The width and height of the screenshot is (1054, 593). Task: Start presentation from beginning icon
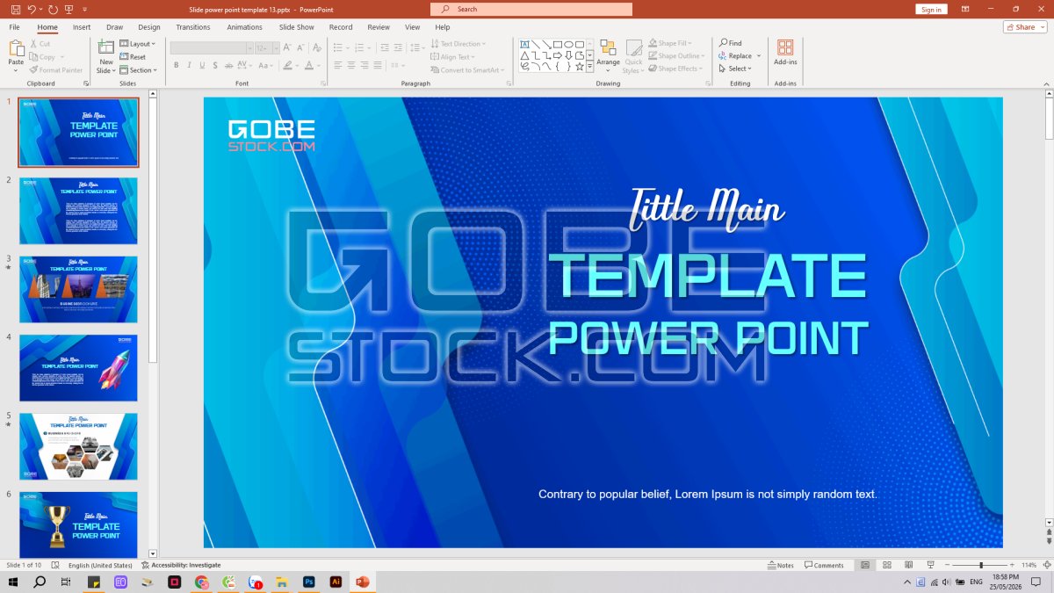point(69,9)
